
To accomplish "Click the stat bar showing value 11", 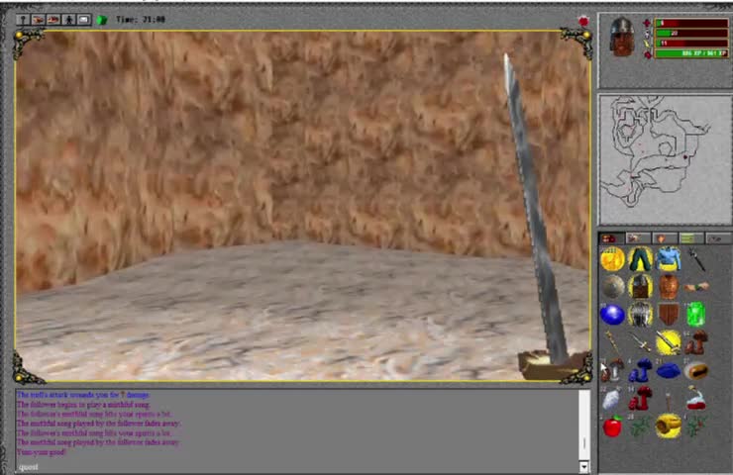I will (691, 43).
